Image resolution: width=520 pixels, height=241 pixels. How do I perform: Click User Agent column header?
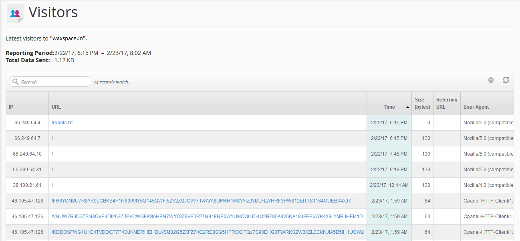[476, 107]
